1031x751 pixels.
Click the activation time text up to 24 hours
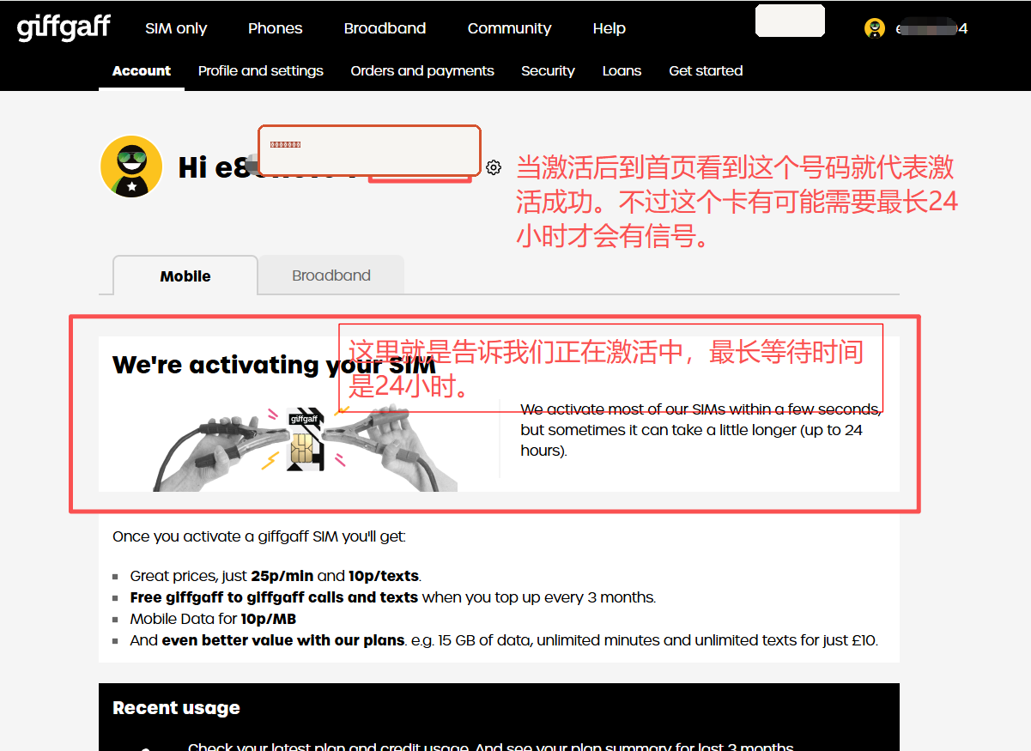coord(700,430)
